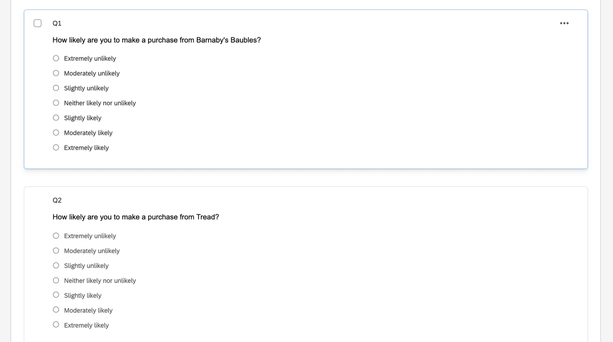This screenshot has height=342, width=613.
Task: Select Extremely likely in Q2
Action: coord(56,325)
